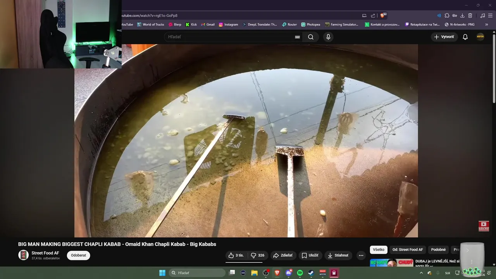Click the Zdieľať share button
The width and height of the screenshot is (496, 279).
tap(283, 255)
